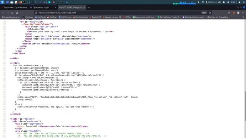Viewport: 246px width, 138px height.
Task: Open the Google Hacking DB bookmark
Action: 112,17
